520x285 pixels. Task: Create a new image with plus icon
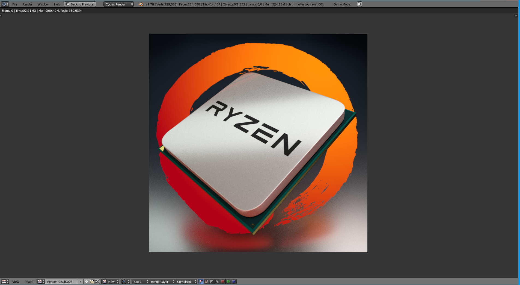[87, 281]
